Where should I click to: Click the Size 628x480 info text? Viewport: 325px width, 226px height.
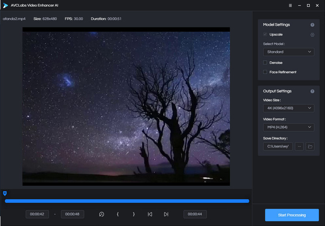[45, 19]
